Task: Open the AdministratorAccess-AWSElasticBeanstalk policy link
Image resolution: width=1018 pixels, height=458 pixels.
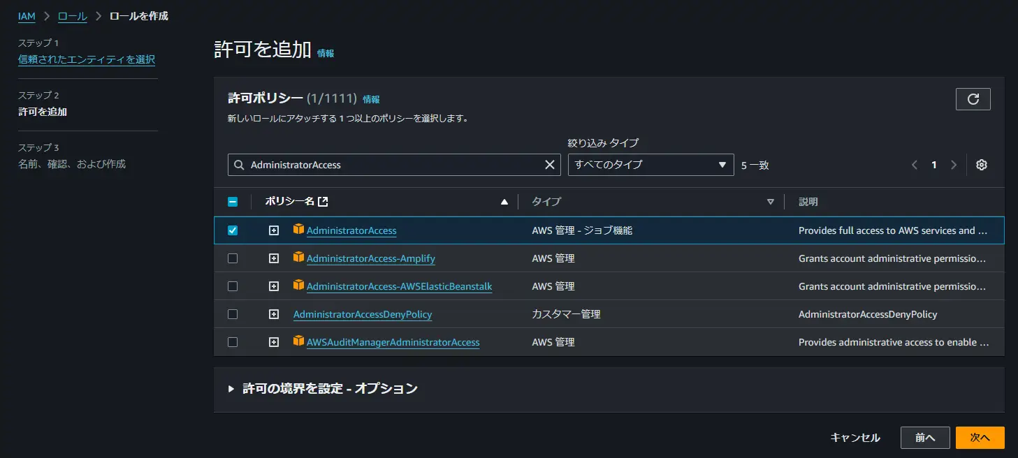Action: [x=400, y=286]
